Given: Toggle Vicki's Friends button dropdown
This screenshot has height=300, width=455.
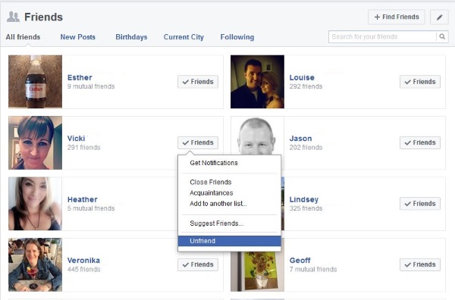Looking at the screenshot, I should [198, 142].
